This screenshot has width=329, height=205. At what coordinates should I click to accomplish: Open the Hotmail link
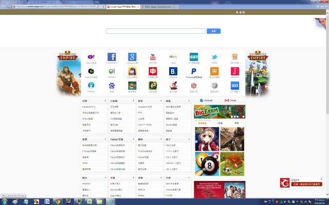pos(206,100)
